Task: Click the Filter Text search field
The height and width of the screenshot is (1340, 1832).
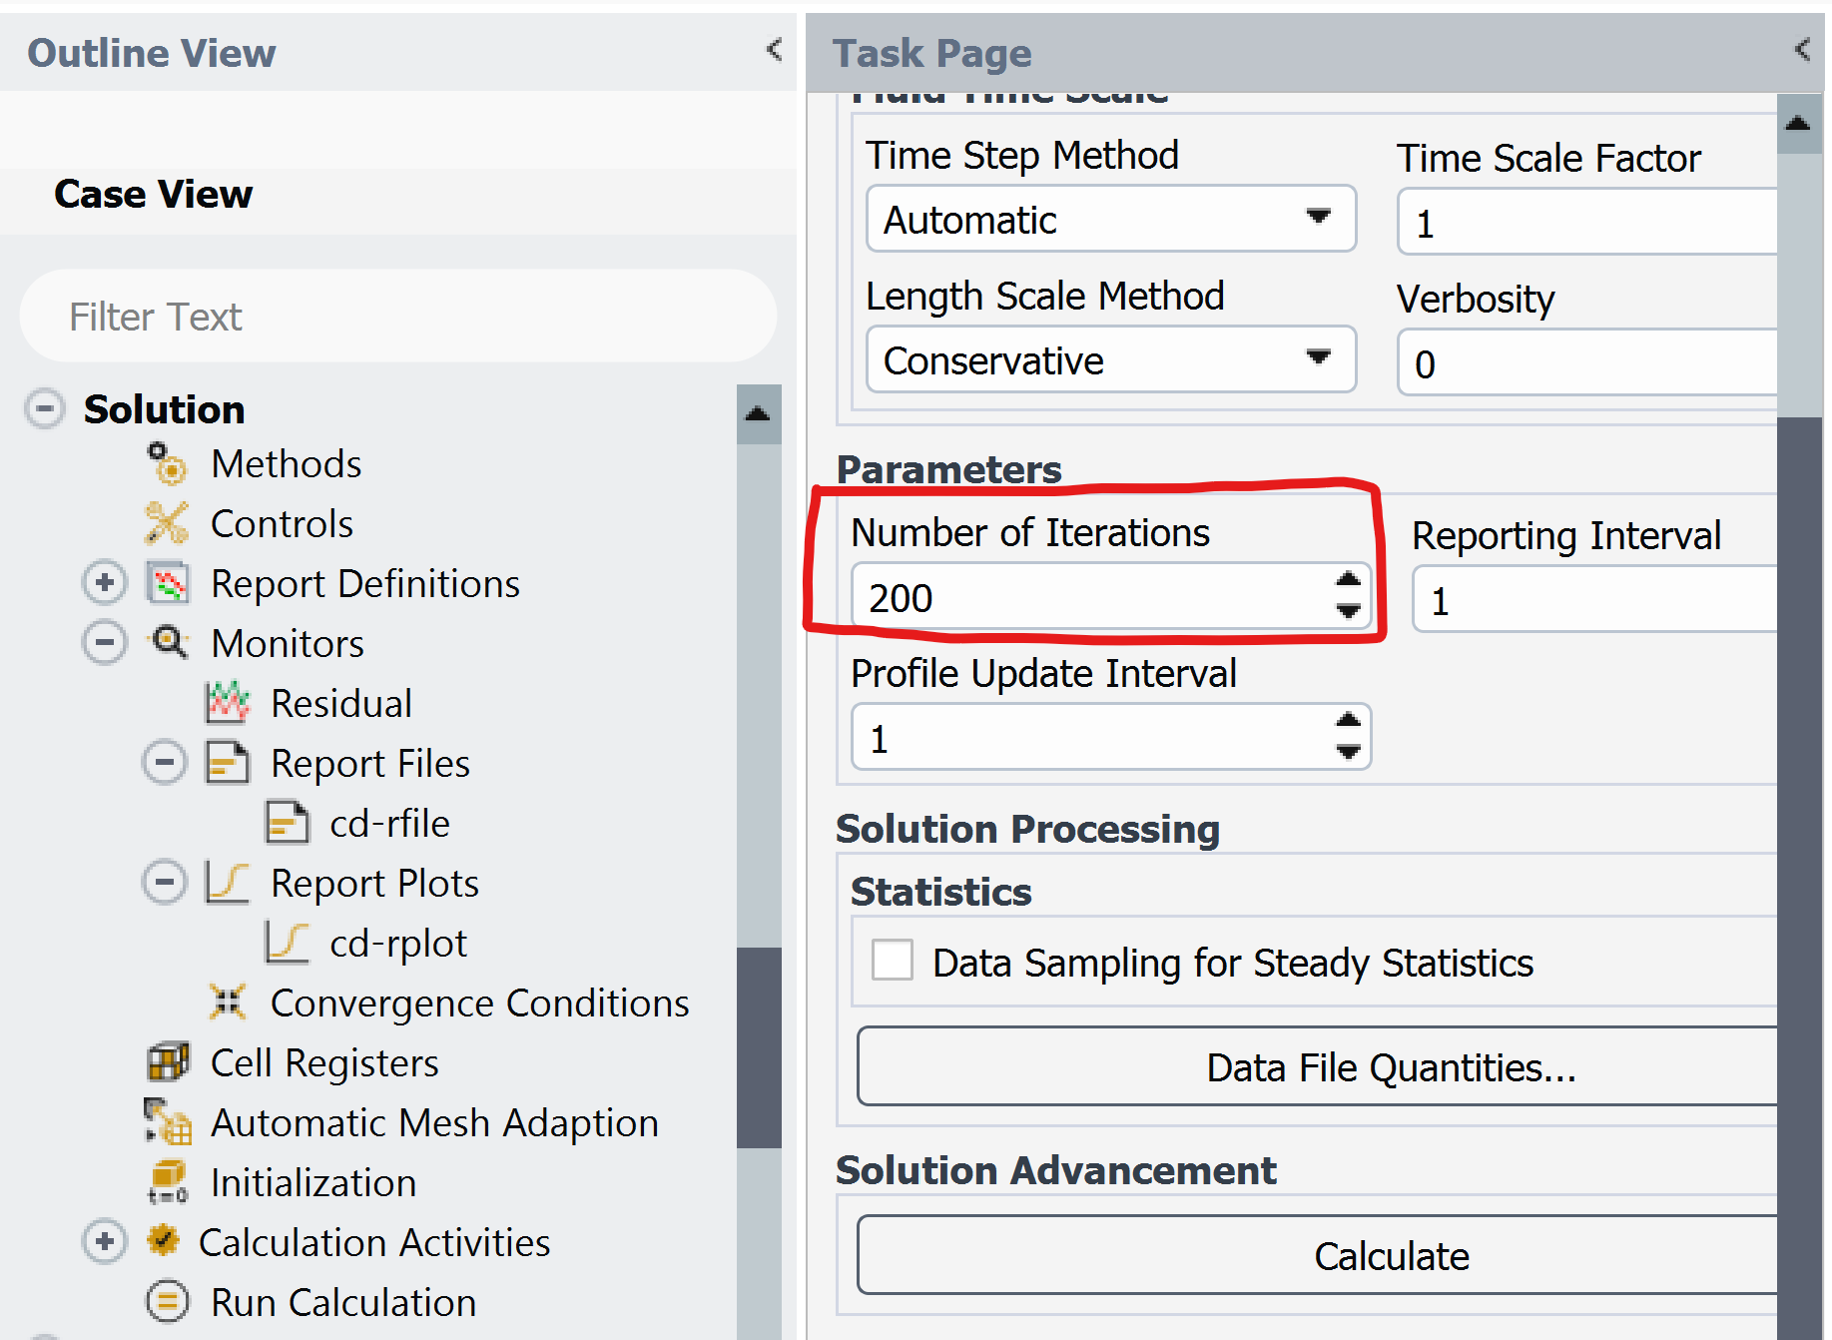Action: tap(397, 317)
